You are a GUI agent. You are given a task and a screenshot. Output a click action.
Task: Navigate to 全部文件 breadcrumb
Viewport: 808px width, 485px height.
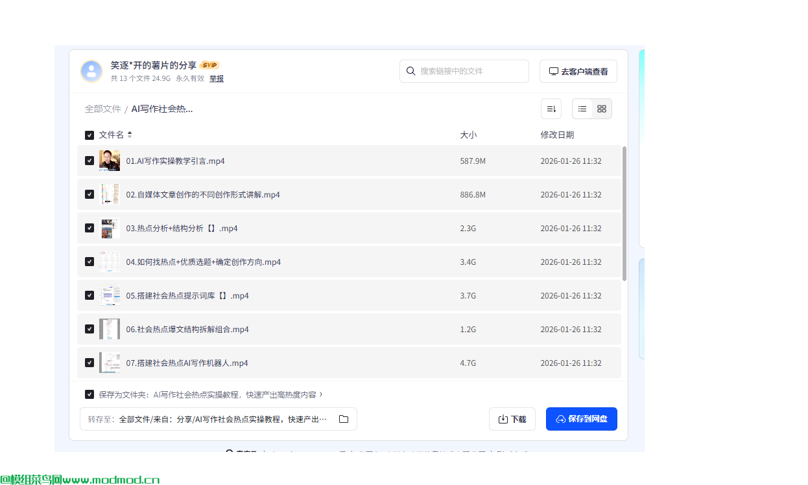[x=102, y=109]
